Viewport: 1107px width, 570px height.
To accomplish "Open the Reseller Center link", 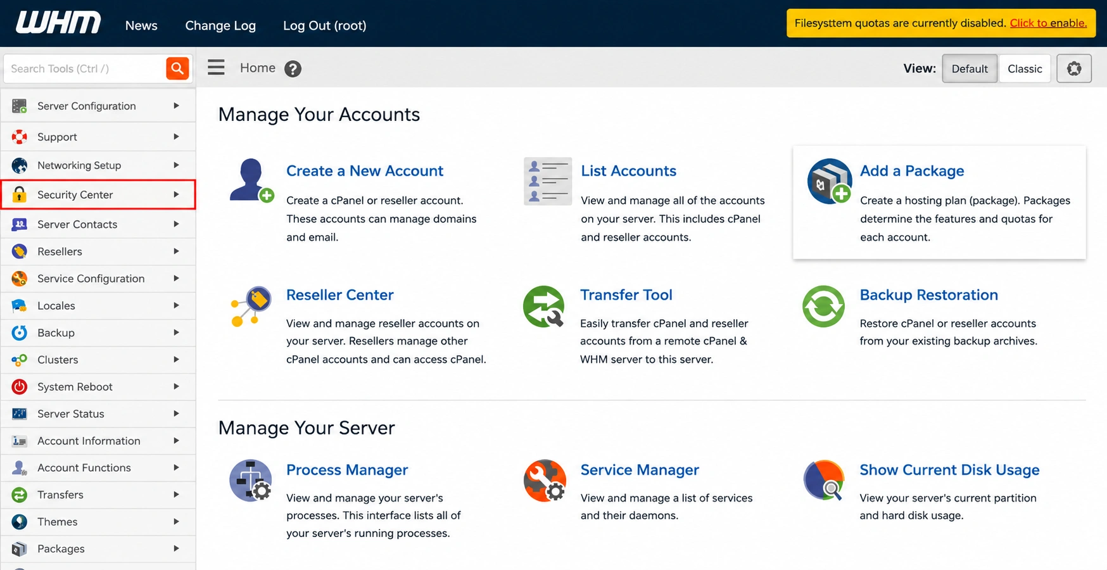I will click(339, 295).
